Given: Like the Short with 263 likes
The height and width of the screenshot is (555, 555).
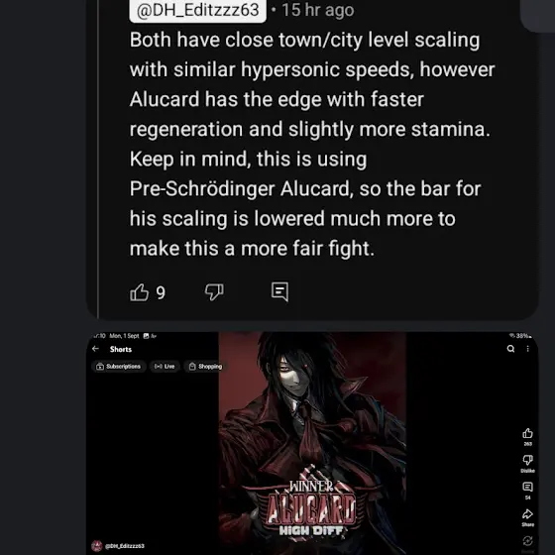Looking at the screenshot, I should pos(527,434).
